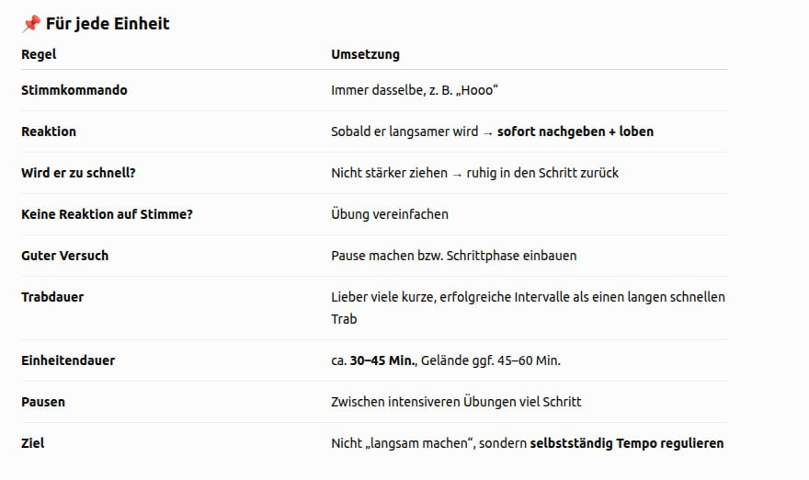Select the 'Keine Reaktion auf Stimme?' label

(x=107, y=214)
